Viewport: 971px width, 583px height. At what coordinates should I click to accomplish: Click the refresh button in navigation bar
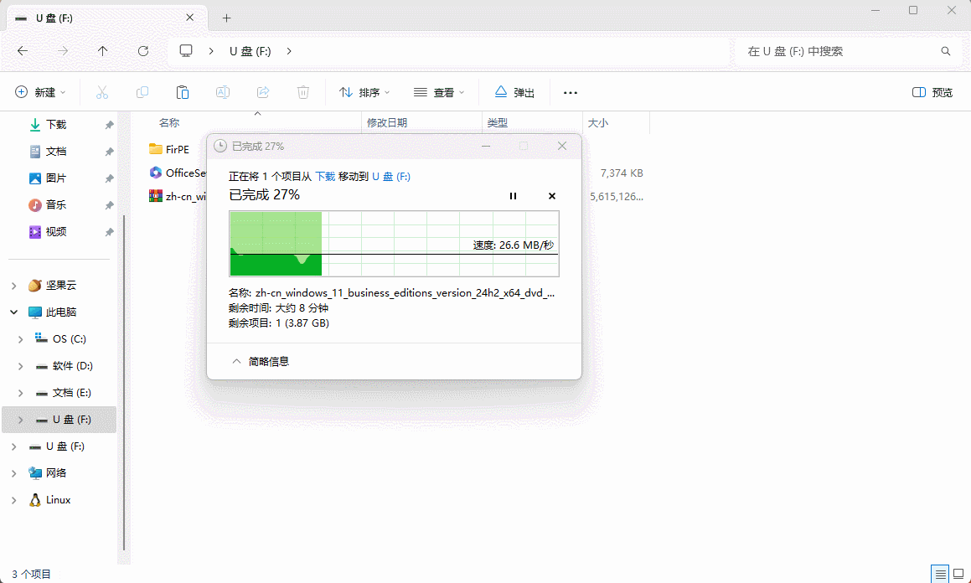(143, 51)
